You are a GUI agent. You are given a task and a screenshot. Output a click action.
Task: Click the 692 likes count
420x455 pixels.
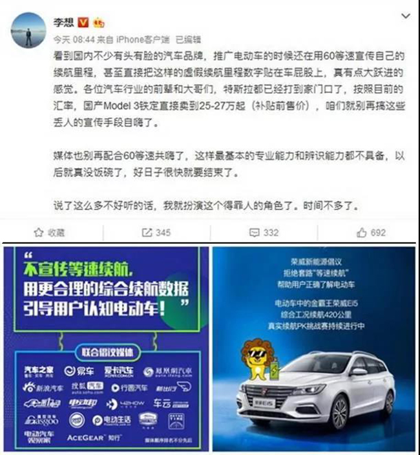(378, 233)
